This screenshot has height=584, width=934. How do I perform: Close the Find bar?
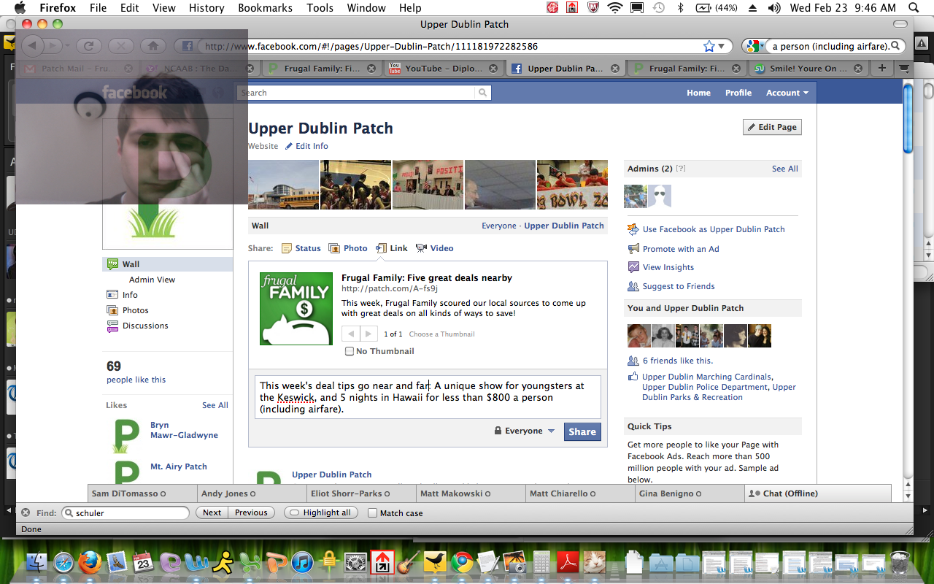pyautogui.click(x=26, y=512)
